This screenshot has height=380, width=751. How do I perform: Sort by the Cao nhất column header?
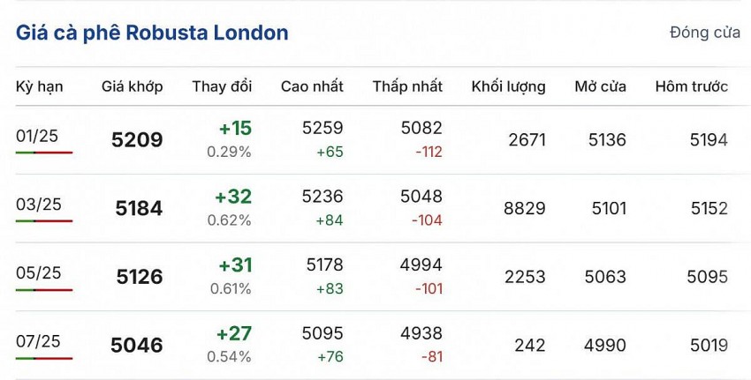tap(312, 86)
